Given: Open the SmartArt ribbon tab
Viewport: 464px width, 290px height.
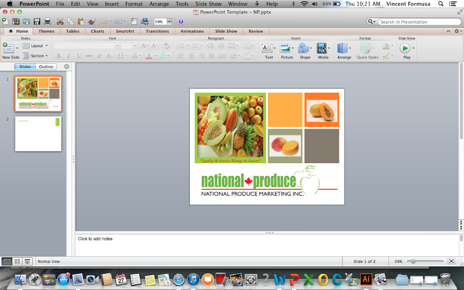Looking at the screenshot, I should click(x=125, y=31).
